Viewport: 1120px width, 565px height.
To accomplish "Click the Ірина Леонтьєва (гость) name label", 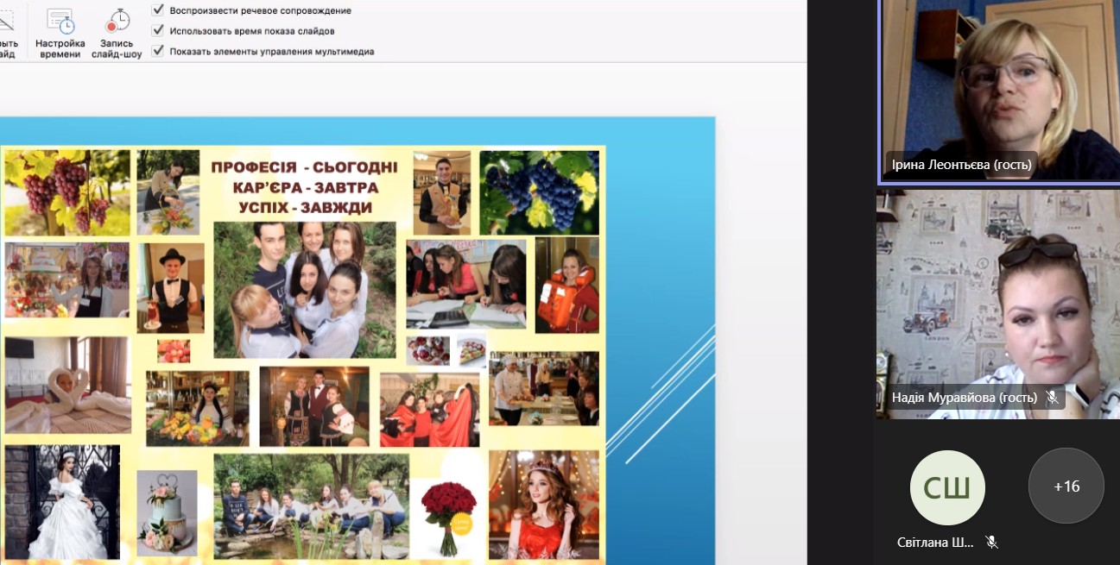I will point(961,165).
